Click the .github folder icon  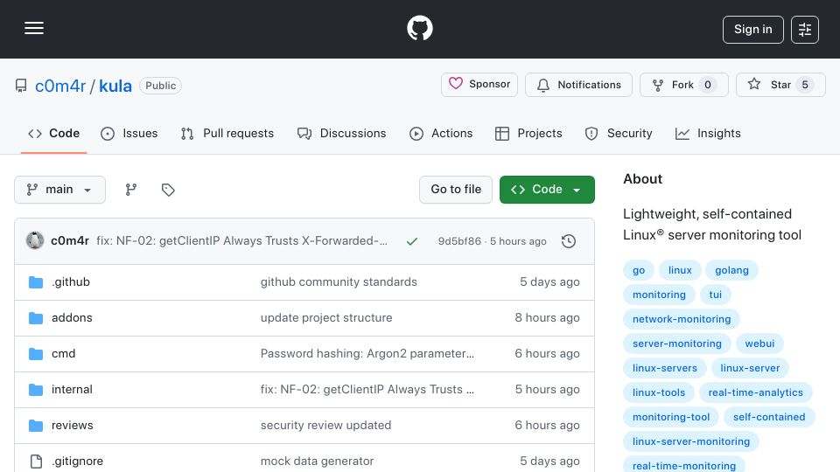[x=36, y=282]
